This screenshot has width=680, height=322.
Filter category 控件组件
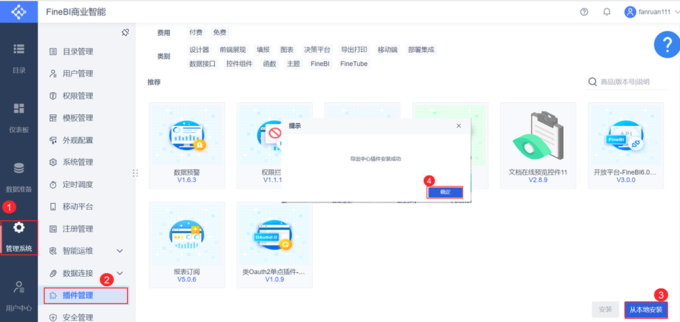239,64
